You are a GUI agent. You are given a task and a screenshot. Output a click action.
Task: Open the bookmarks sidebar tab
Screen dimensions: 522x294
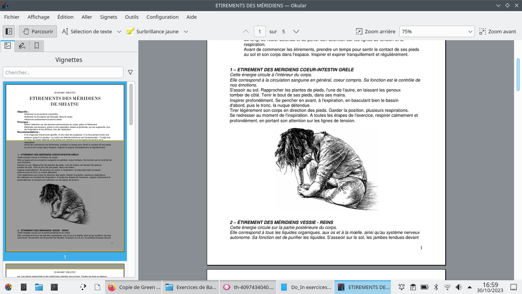36,46
